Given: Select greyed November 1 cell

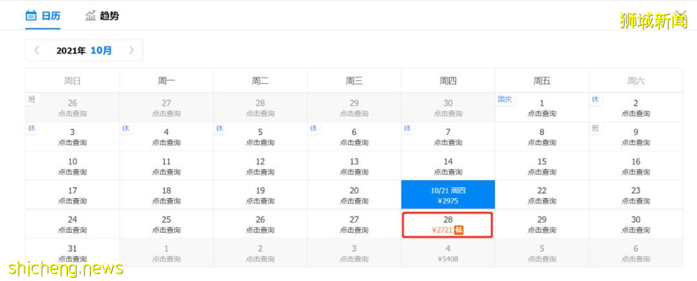Looking at the screenshot, I should click(x=167, y=253).
